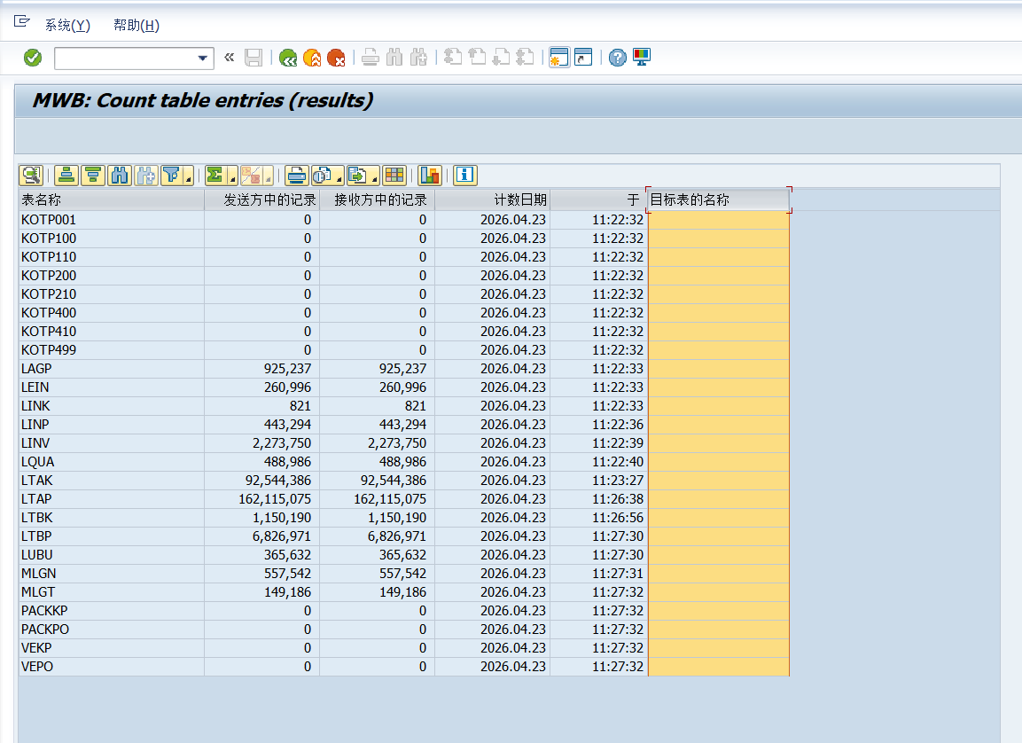The width and height of the screenshot is (1022, 743).
Task: Expand the Subtotals dropdown arrow
Action: coord(268,176)
